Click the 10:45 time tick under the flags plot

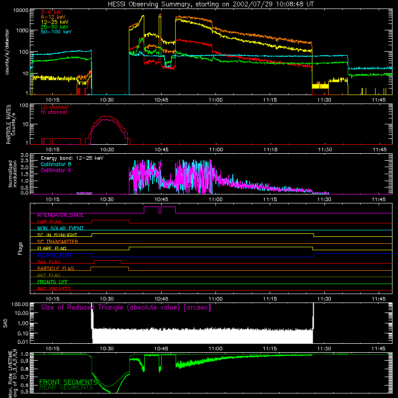coord(161,299)
